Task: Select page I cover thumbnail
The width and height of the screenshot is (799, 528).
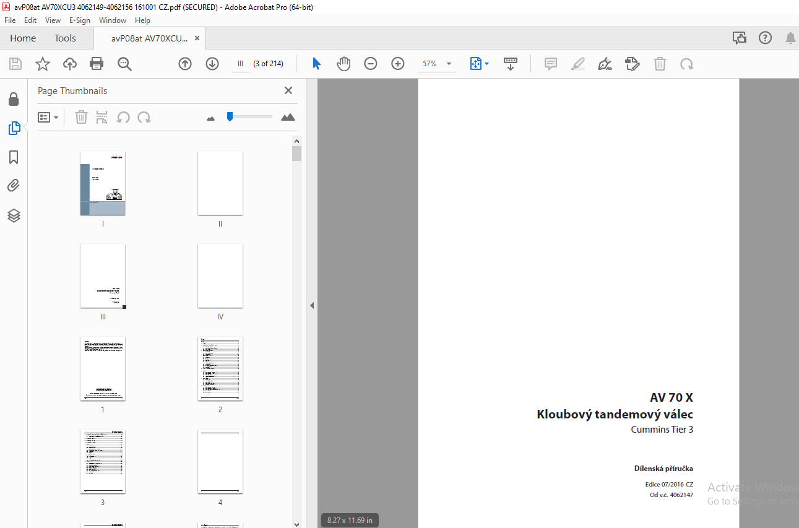Action: click(103, 183)
